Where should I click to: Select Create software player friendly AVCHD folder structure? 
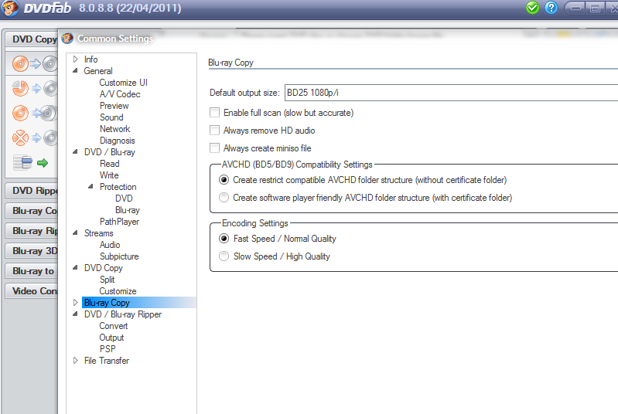(224, 198)
